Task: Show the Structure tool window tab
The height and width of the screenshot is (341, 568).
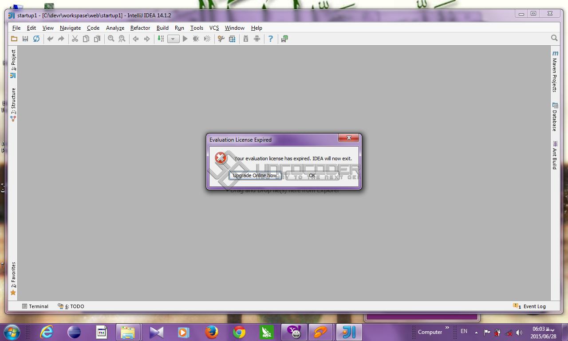Action: 13,105
